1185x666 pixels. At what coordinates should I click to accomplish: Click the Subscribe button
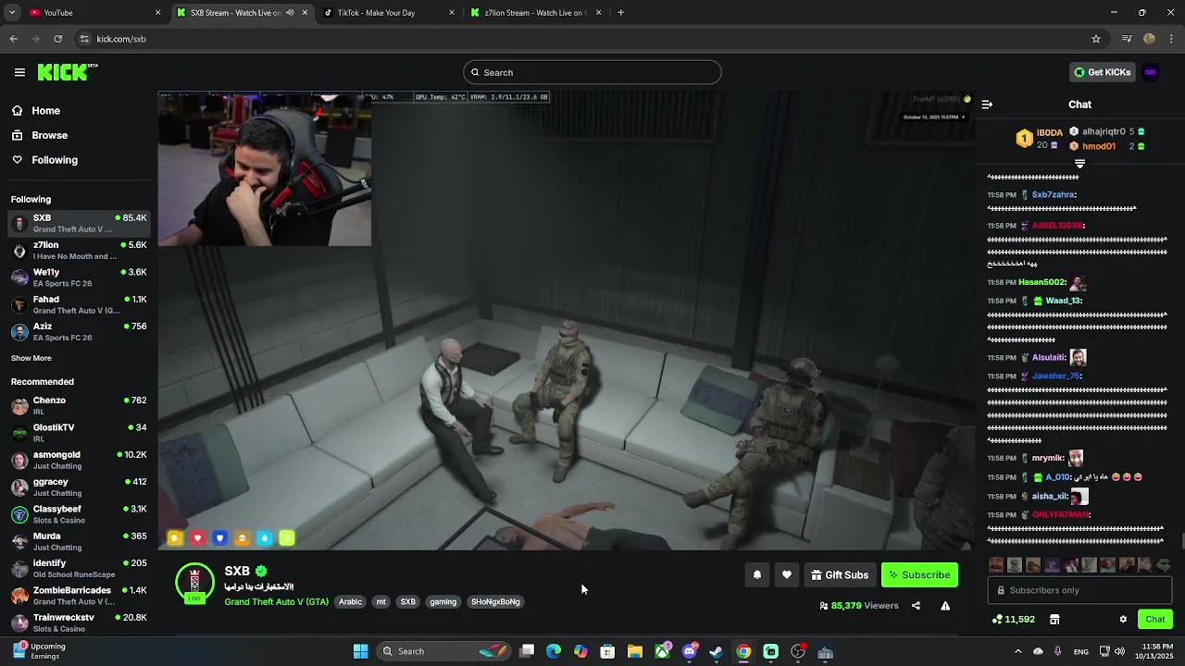(919, 575)
